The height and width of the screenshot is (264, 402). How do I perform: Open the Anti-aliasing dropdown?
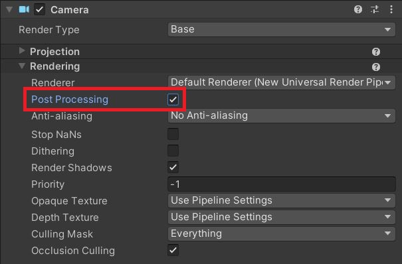[282, 115]
